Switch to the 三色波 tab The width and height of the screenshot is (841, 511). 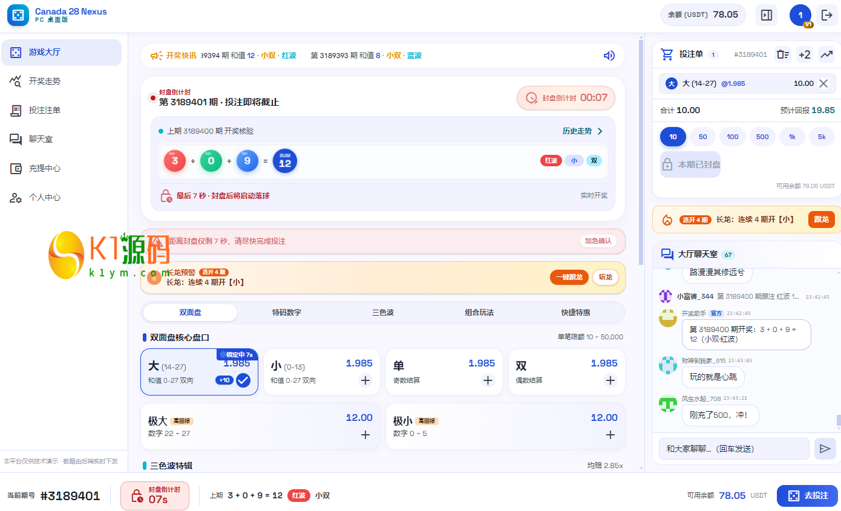pos(383,313)
